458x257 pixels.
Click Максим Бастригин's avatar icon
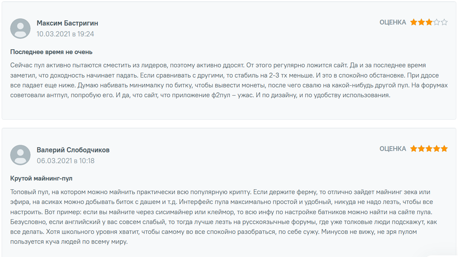click(21, 28)
